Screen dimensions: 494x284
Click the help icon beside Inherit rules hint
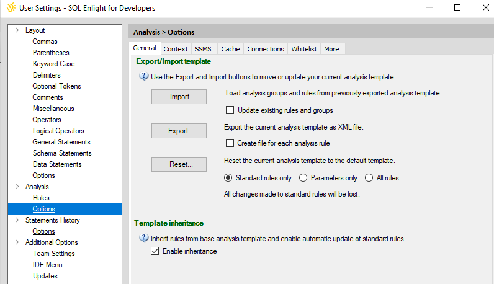pos(144,238)
